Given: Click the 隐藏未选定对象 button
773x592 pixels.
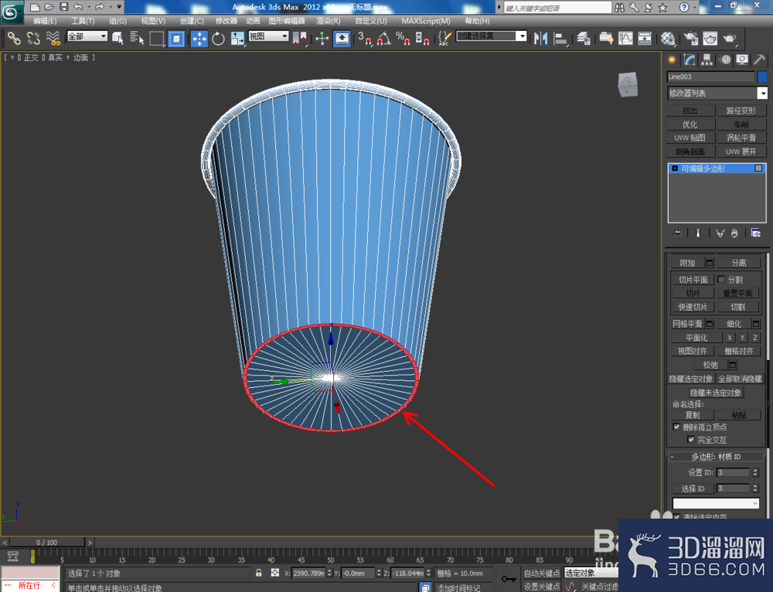Looking at the screenshot, I should click(x=716, y=393).
